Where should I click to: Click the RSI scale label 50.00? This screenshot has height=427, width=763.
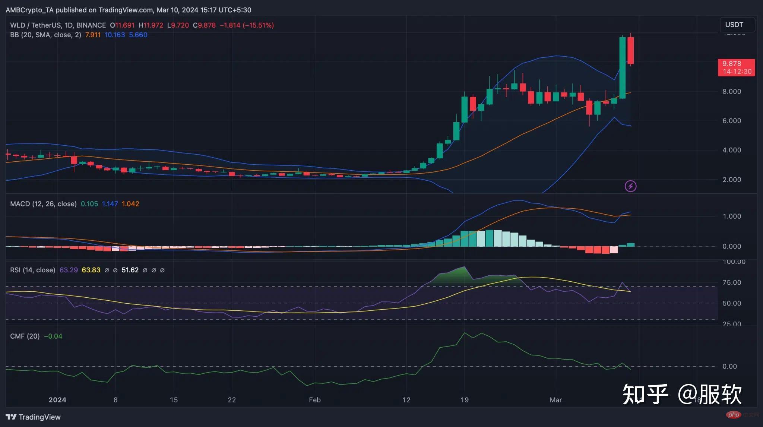click(732, 303)
